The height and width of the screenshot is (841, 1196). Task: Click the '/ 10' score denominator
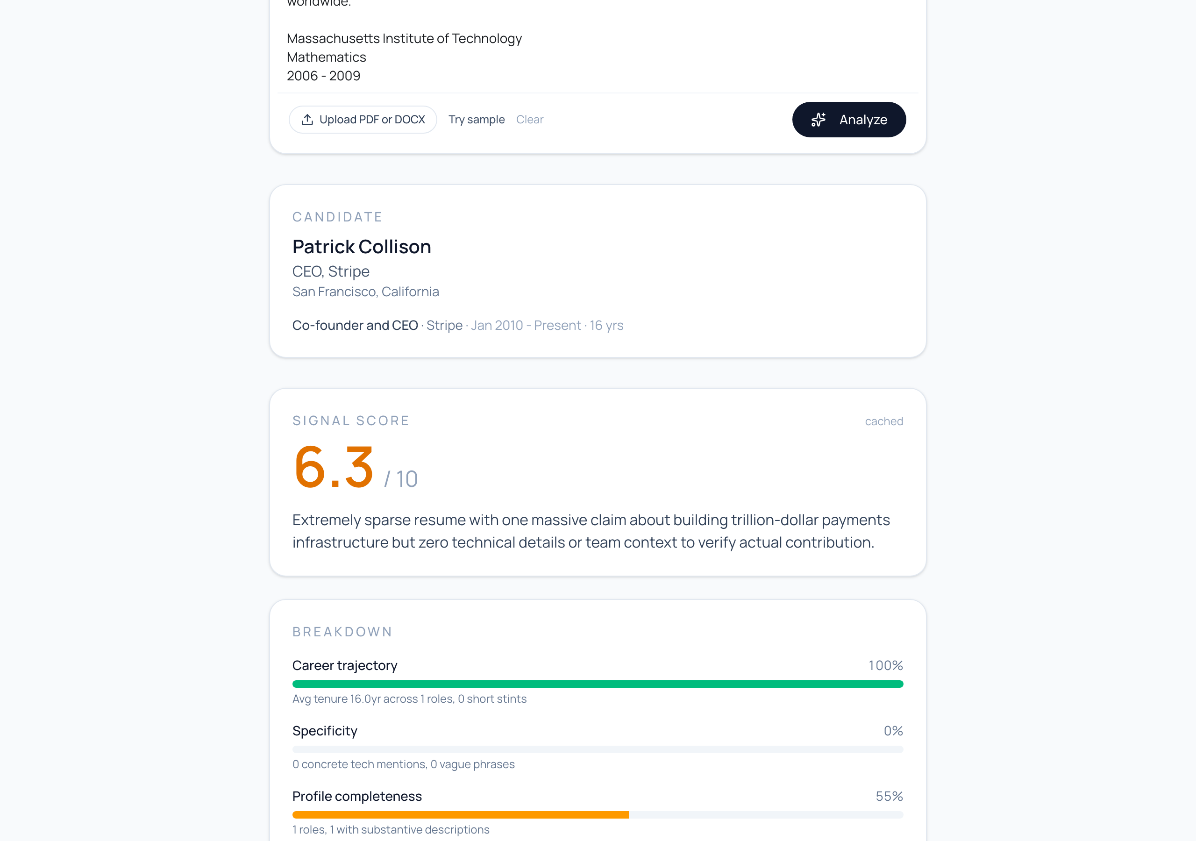[400, 479]
